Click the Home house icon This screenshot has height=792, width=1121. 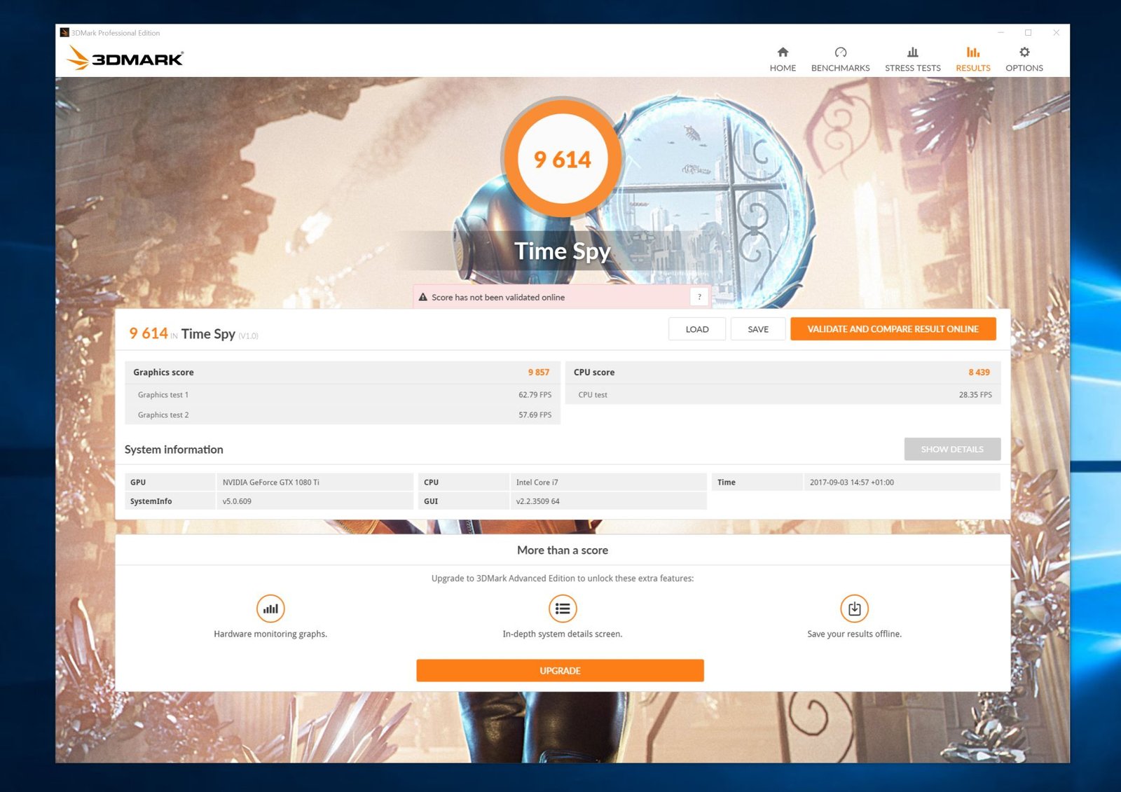(x=783, y=52)
